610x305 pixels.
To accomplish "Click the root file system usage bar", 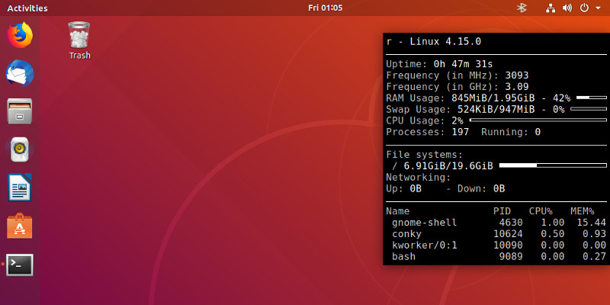I will pyautogui.click(x=553, y=165).
